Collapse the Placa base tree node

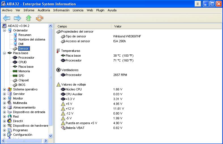click(x=5, y=53)
